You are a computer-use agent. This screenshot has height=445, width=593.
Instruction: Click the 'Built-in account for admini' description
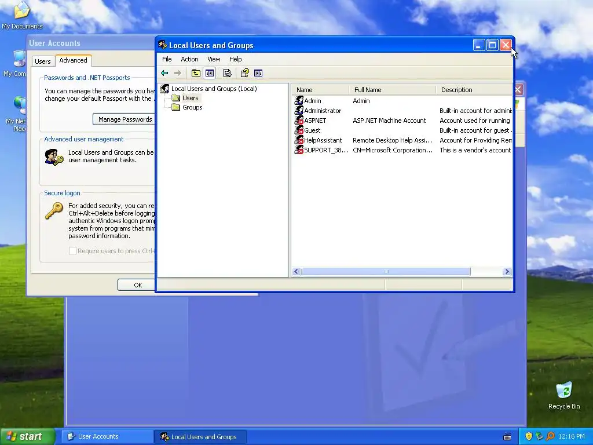click(475, 111)
